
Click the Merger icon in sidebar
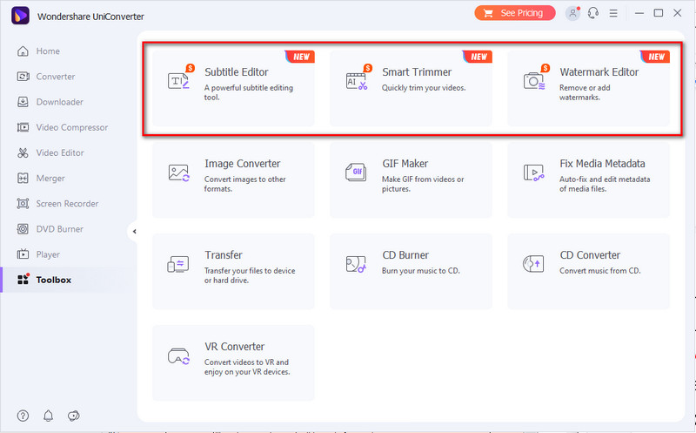click(x=23, y=179)
